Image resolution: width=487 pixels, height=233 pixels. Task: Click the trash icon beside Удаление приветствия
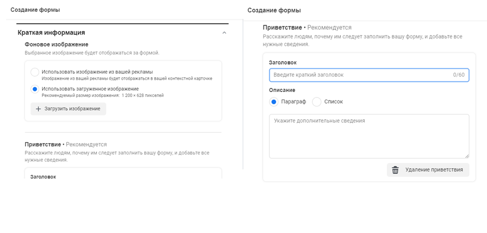[395, 170]
